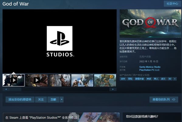Screen dimensions: 182x122
Task: Click the release date 2022 年 1 月 15 日
Action: pos(149,62)
